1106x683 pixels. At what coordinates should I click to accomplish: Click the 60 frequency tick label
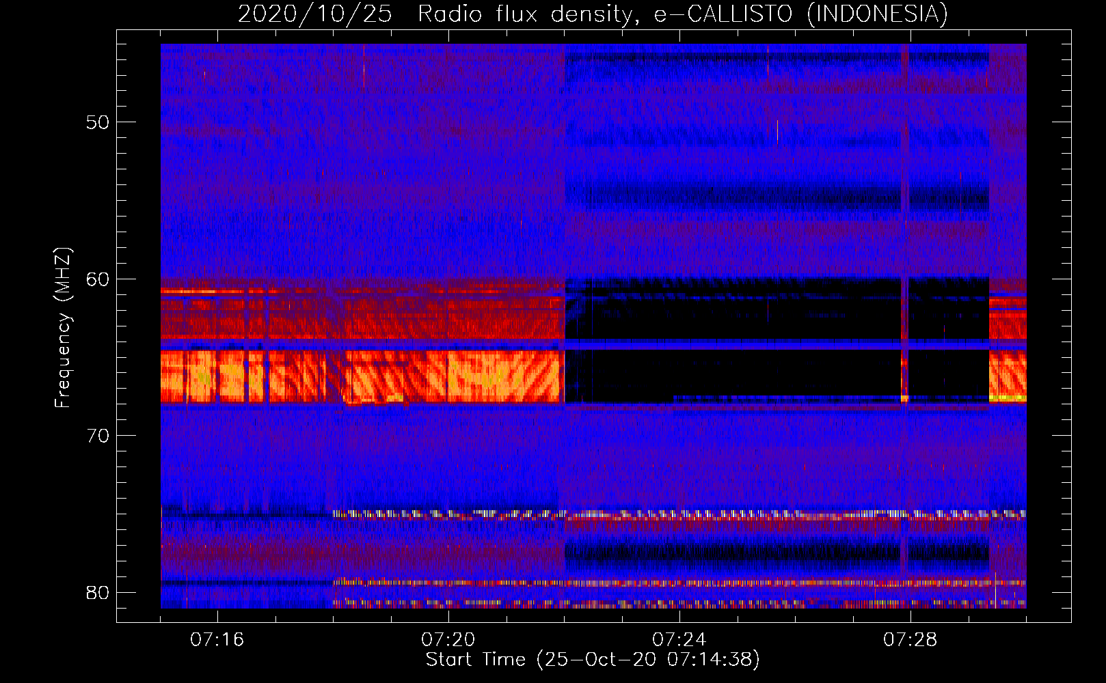[x=98, y=279]
